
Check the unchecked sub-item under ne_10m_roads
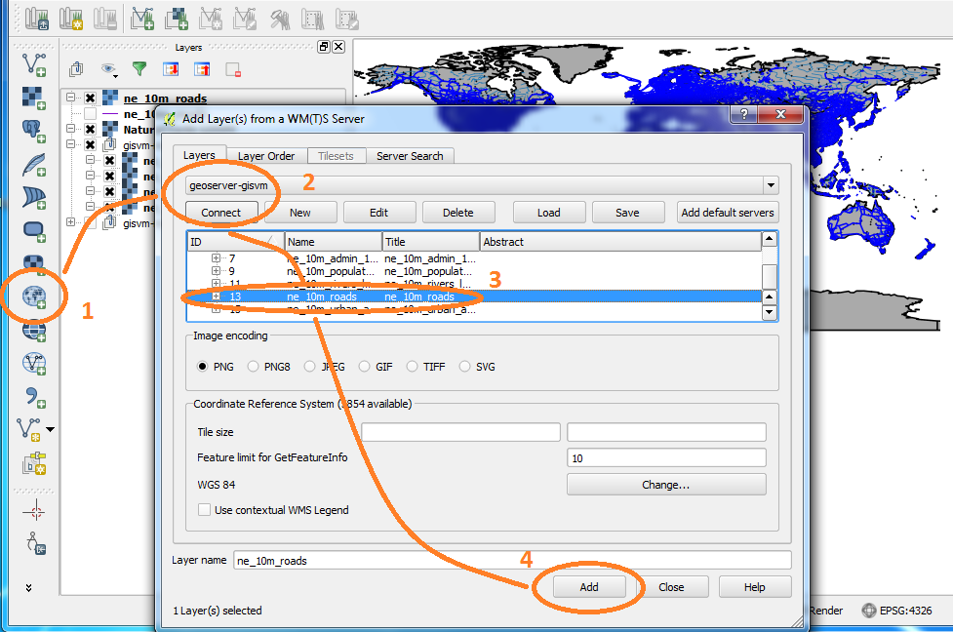pos(90,114)
